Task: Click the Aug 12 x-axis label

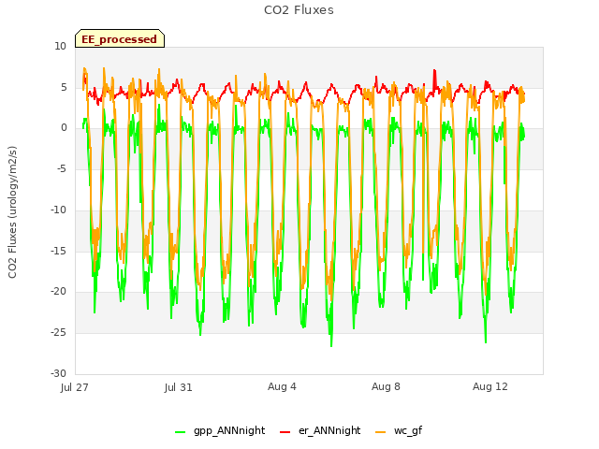Action: (x=490, y=386)
